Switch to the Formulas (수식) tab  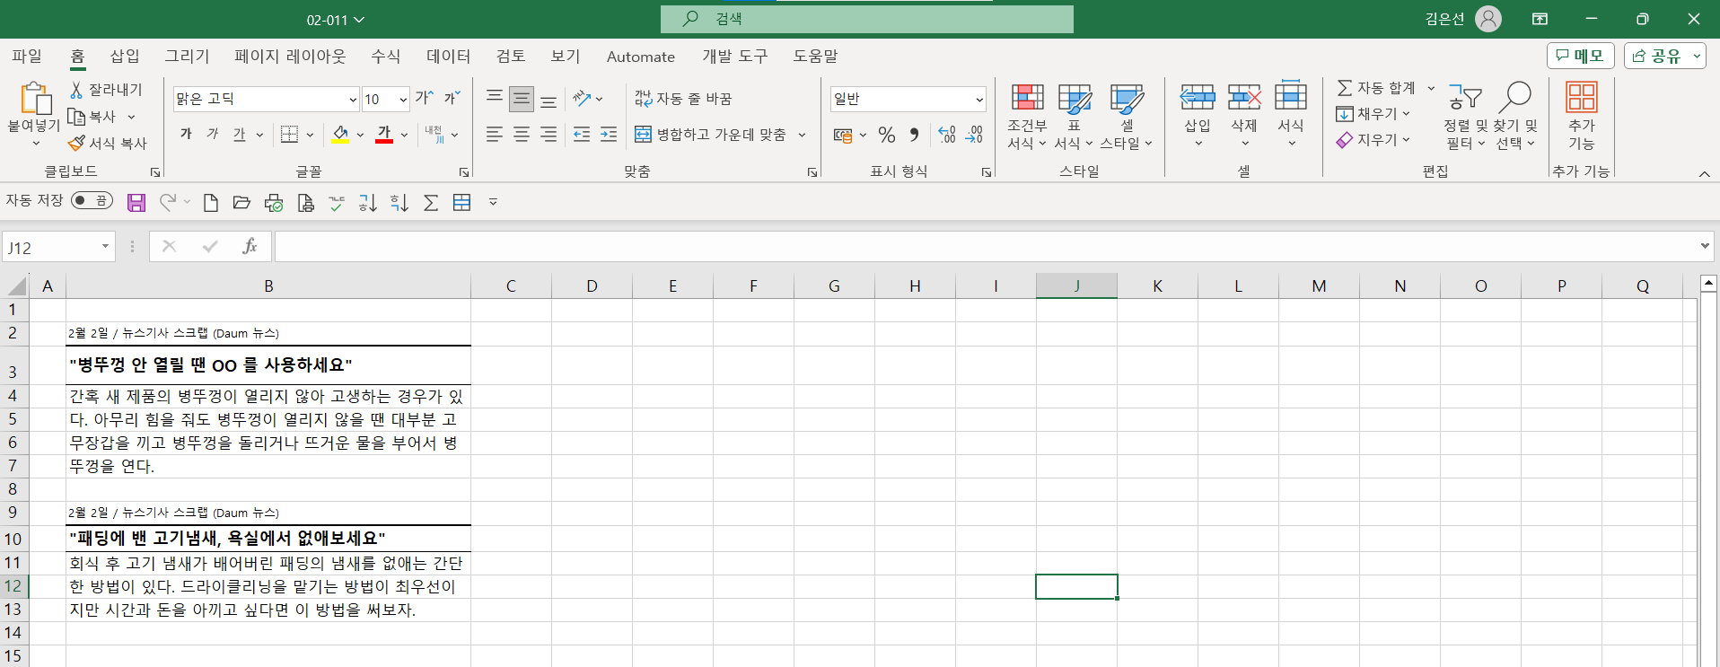pyautogui.click(x=386, y=57)
